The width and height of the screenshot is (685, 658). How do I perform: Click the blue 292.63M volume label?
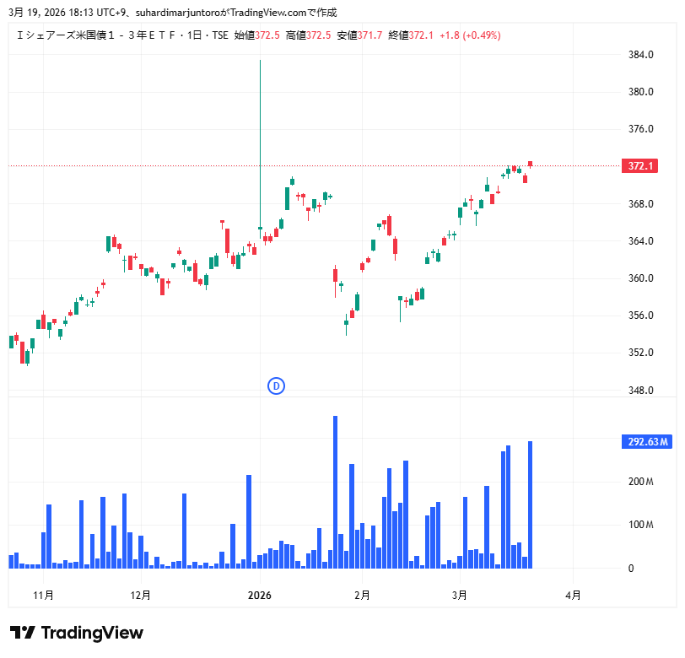(647, 442)
